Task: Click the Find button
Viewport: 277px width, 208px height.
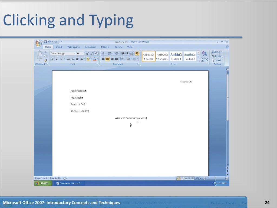Action: coord(217,52)
